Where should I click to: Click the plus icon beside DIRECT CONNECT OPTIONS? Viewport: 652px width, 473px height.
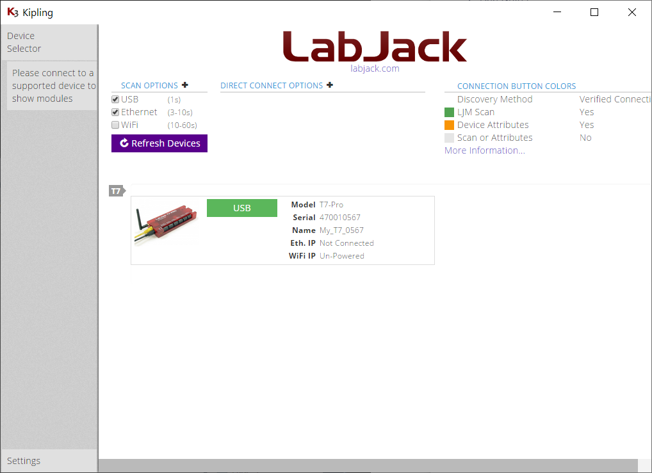point(330,85)
